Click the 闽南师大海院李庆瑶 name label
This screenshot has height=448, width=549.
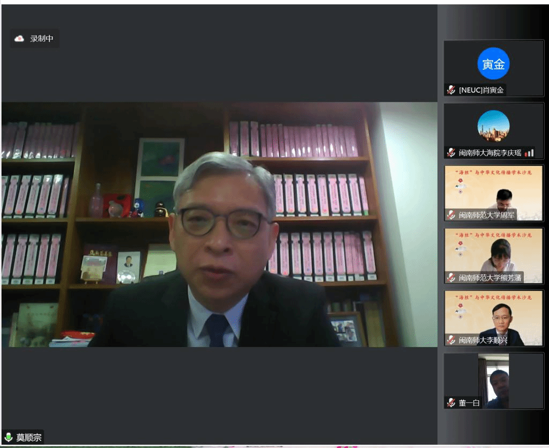click(x=489, y=153)
